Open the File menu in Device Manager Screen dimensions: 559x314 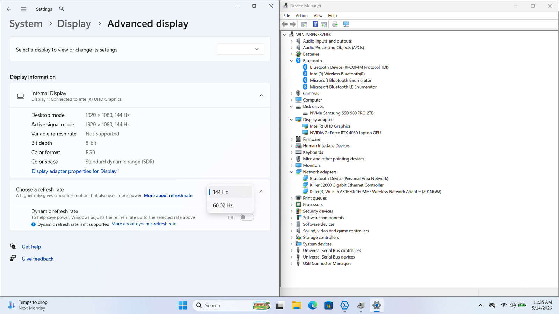(x=287, y=16)
